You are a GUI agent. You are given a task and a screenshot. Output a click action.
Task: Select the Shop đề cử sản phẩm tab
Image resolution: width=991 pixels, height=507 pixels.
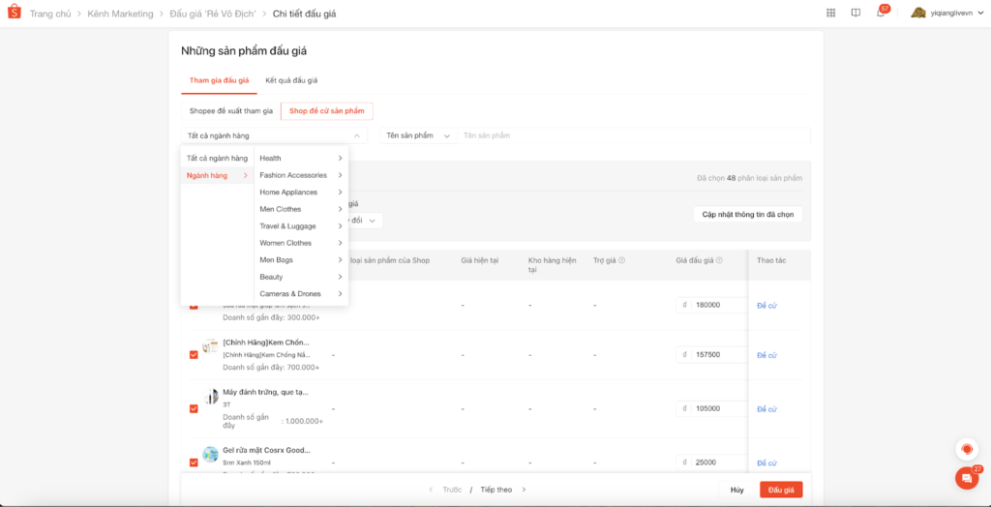(x=327, y=111)
